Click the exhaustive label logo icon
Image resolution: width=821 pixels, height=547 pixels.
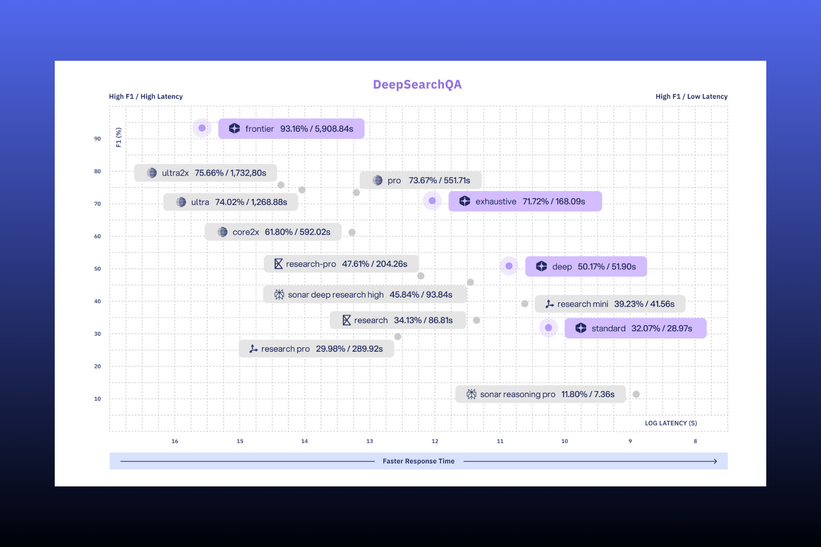(x=465, y=201)
